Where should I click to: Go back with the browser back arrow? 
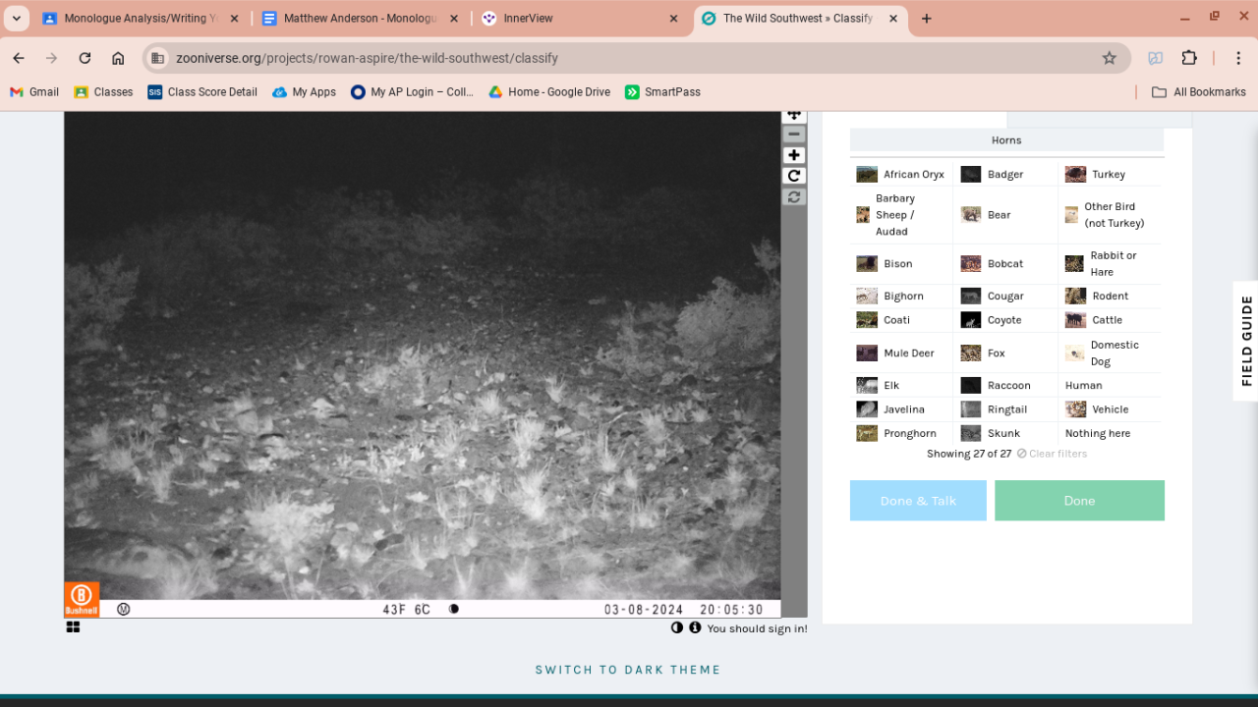tap(19, 58)
